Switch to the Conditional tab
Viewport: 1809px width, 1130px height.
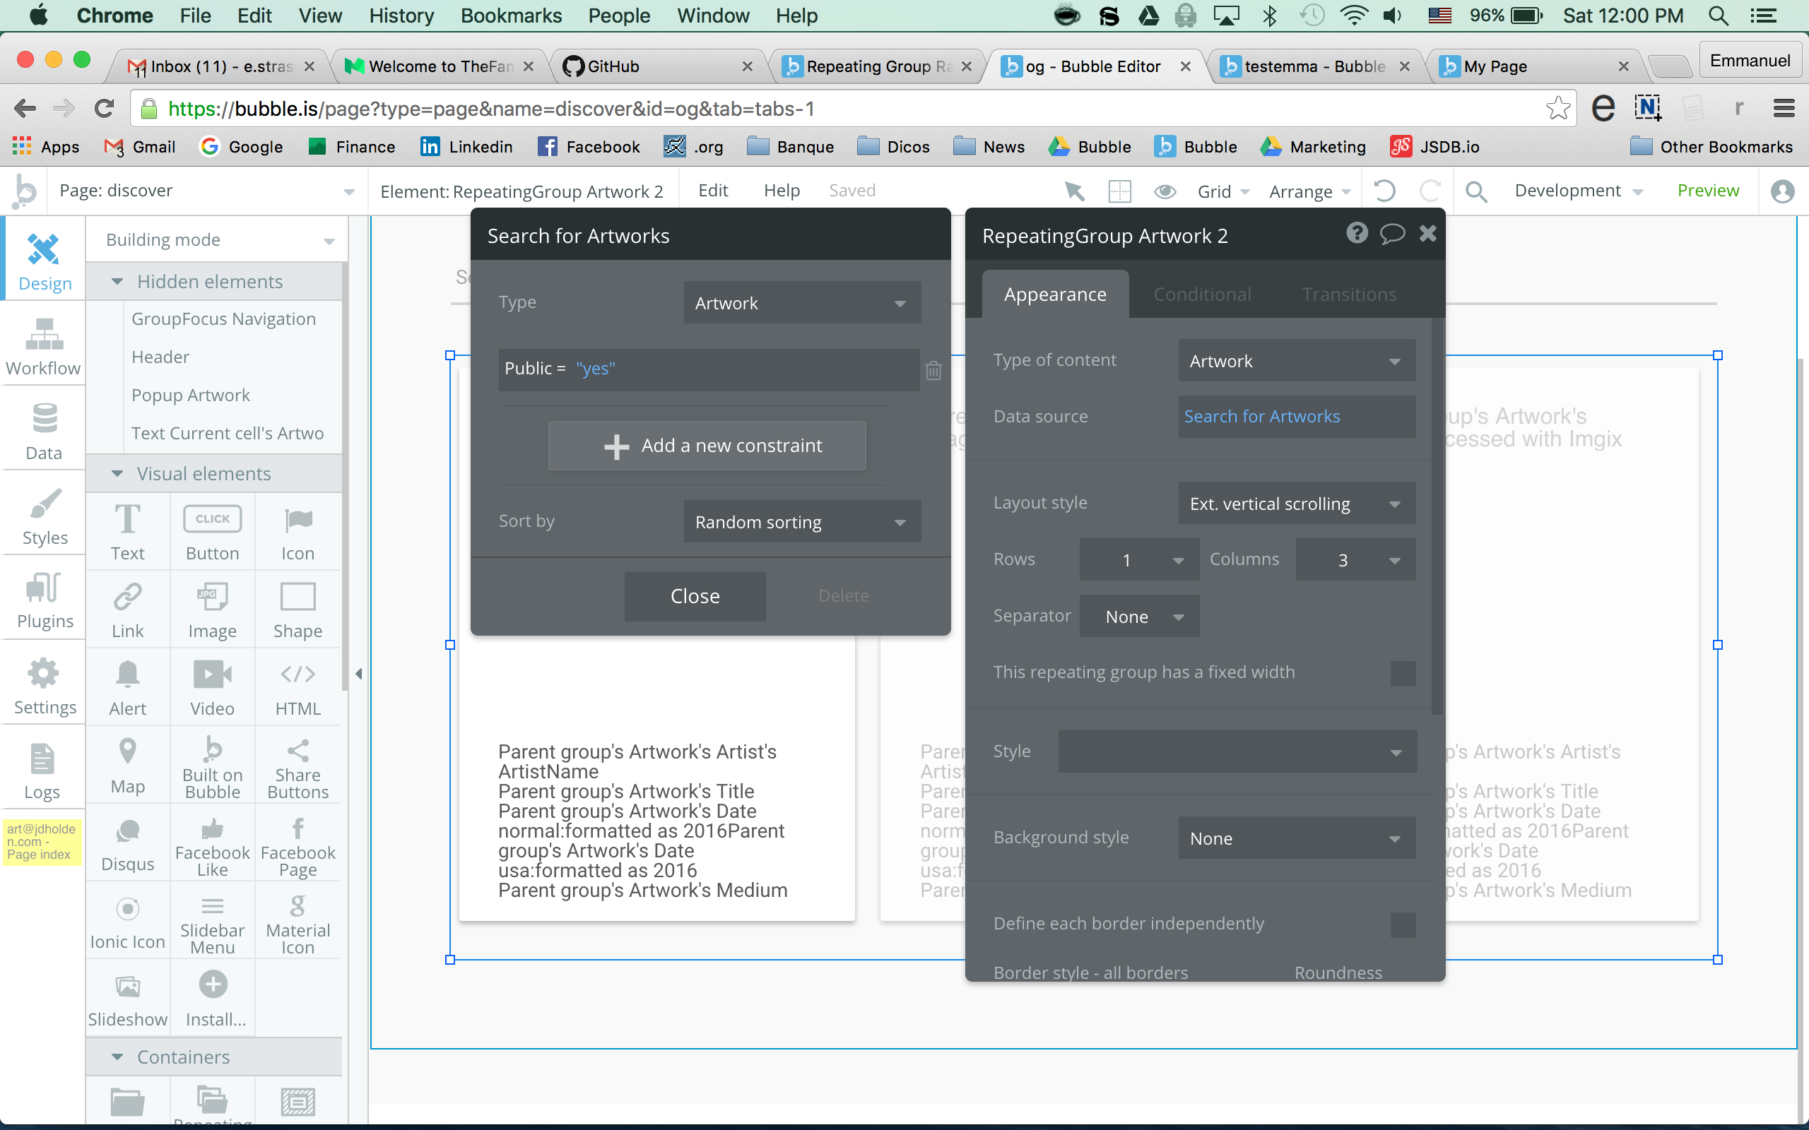(x=1202, y=295)
